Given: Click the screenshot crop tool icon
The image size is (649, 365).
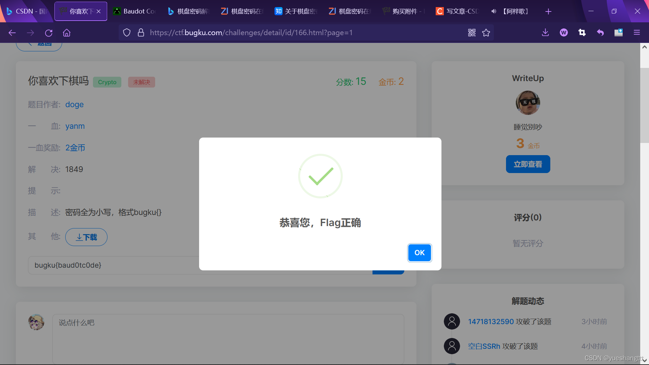Looking at the screenshot, I should pyautogui.click(x=582, y=33).
